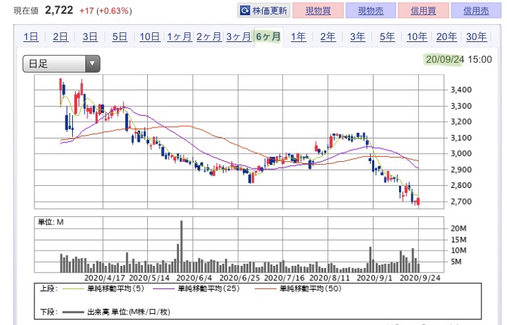This screenshot has width=507, height=325.
Task: Select the 6ヶ月 period tab
Action: (x=268, y=36)
